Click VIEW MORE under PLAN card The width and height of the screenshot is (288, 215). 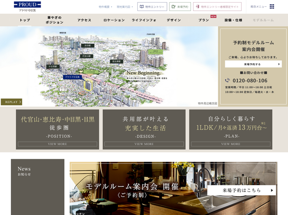click(x=231, y=144)
